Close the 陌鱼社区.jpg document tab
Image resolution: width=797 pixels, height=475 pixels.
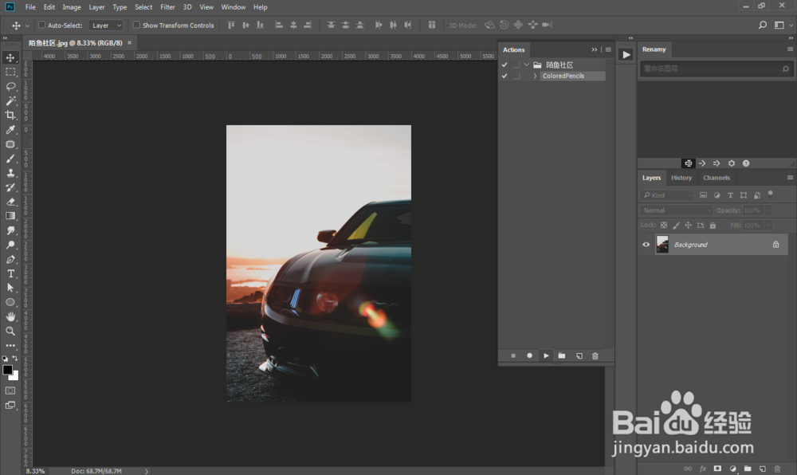[129, 43]
